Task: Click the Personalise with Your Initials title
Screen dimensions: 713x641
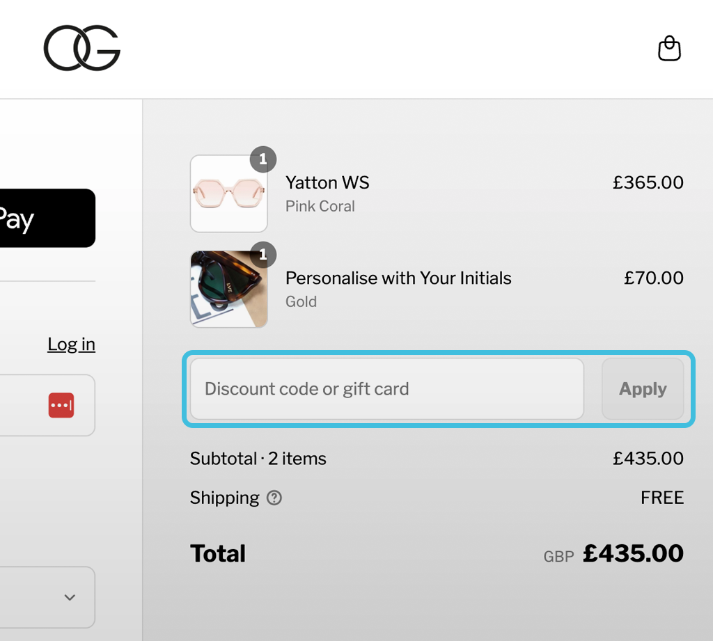Action: pyautogui.click(x=398, y=278)
